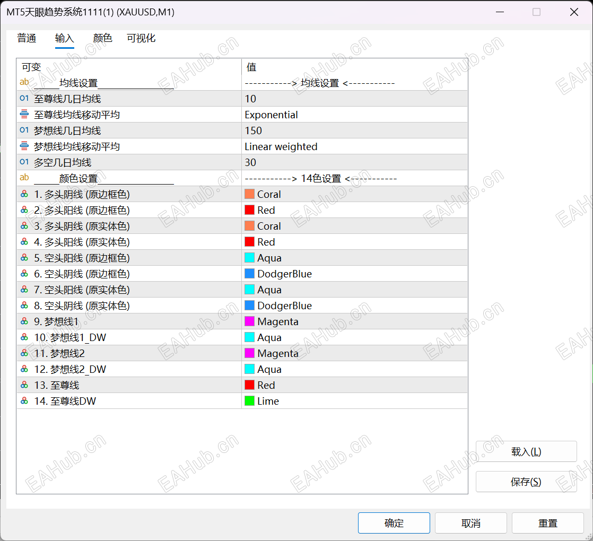Open Aqua color dropdown for 10. 梦想线1_DW
Image resolution: width=593 pixels, height=541 pixels.
pyautogui.click(x=354, y=337)
